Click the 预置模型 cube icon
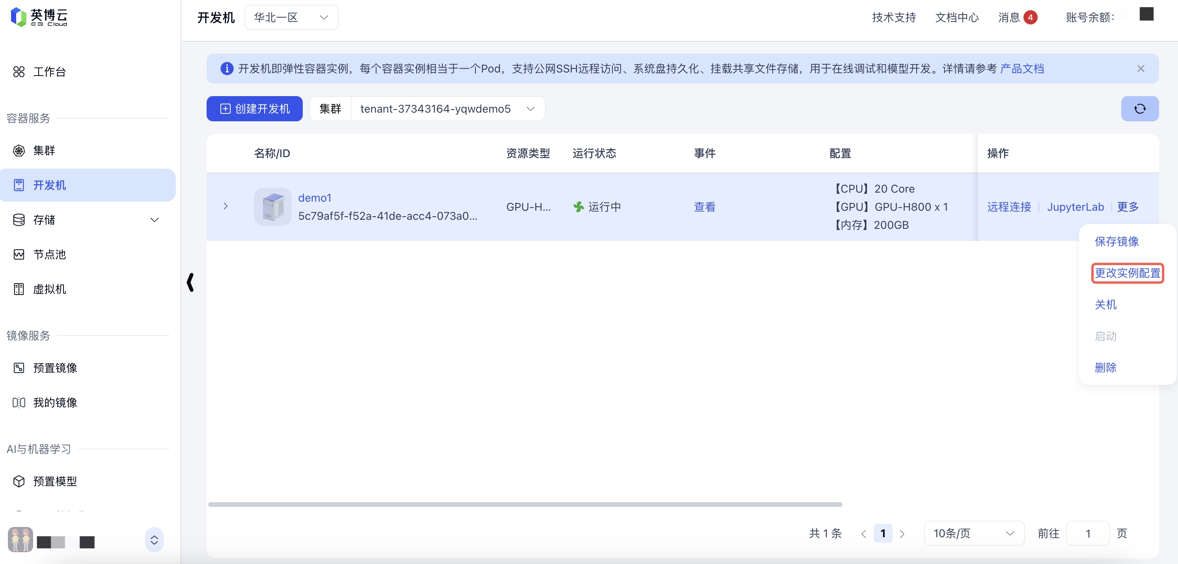This screenshot has height=564, width=1178. (19, 481)
